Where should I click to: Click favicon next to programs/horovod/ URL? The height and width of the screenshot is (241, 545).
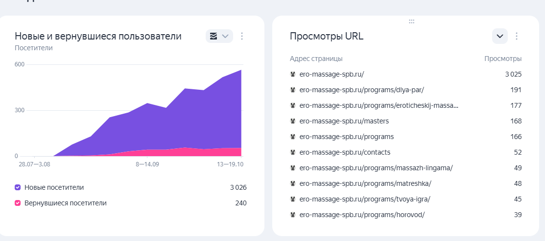(293, 215)
